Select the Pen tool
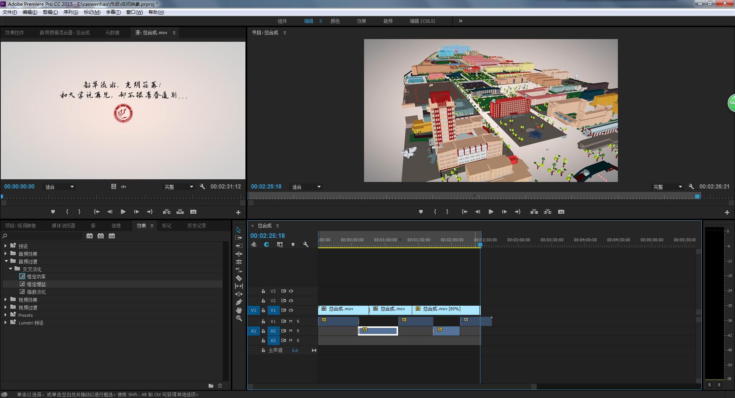 (x=239, y=302)
